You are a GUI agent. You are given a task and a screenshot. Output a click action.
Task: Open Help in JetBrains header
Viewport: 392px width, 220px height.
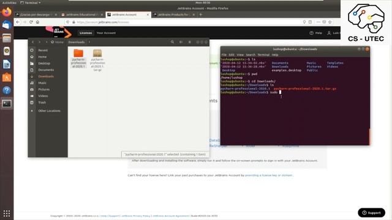coord(315,33)
